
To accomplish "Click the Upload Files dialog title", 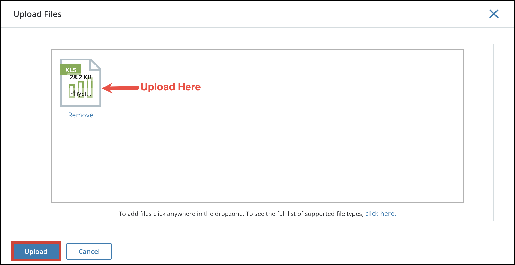I will coord(37,14).
